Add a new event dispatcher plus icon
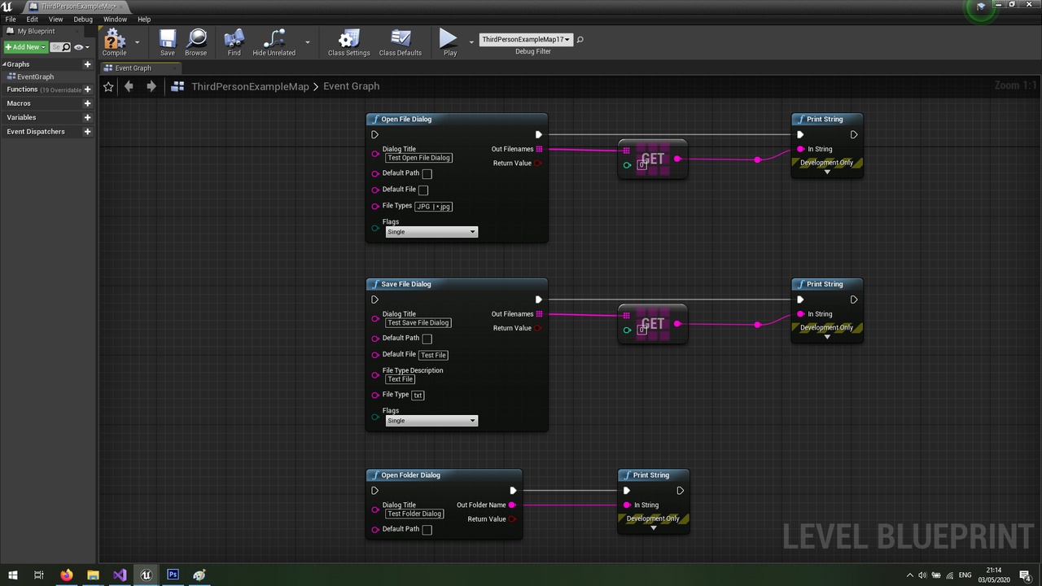Viewport: 1042px width, 586px height. pos(87,131)
